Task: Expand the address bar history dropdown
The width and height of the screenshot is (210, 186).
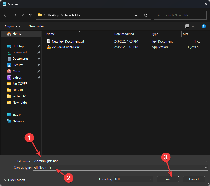Action: 136,15
